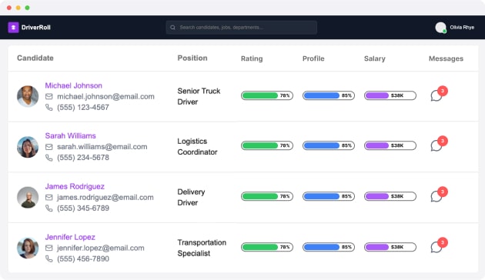Open Michael Johnson's messages chat icon
485x280 pixels.
tap(436, 95)
